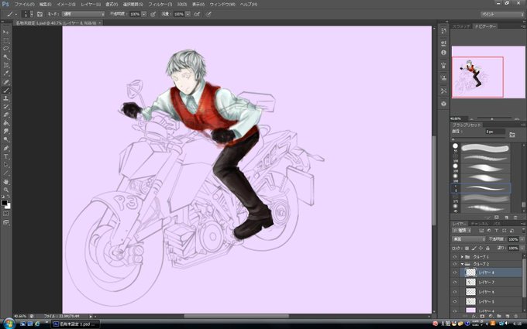The height and width of the screenshot is (329, 527).
Task: Select the Type (T) tool
Action: click(6, 156)
